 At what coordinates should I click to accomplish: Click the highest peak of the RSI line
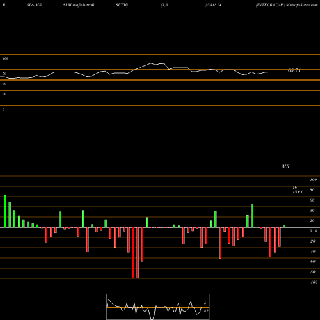point(151,63)
